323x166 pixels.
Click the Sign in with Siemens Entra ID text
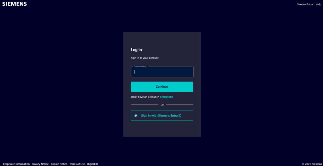coord(161,116)
